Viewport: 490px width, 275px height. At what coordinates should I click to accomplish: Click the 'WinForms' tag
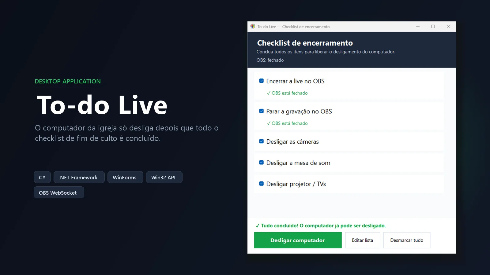(125, 177)
